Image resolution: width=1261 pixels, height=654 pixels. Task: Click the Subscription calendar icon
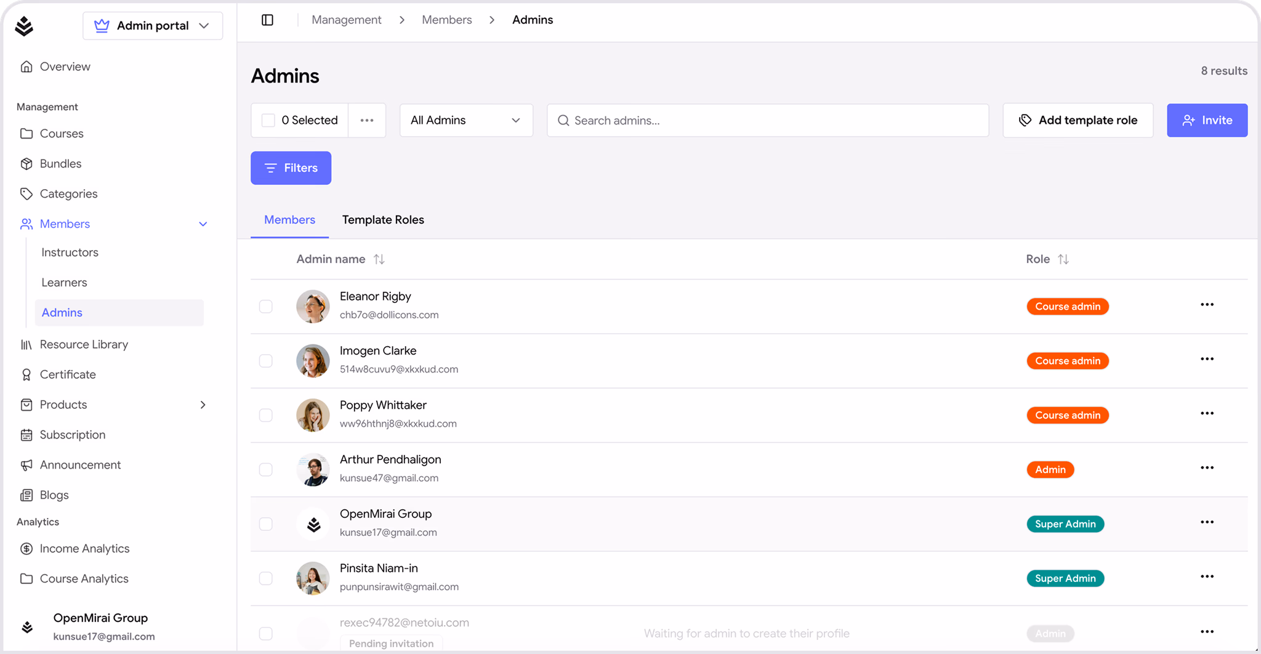pyautogui.click(x=26, y=435)
